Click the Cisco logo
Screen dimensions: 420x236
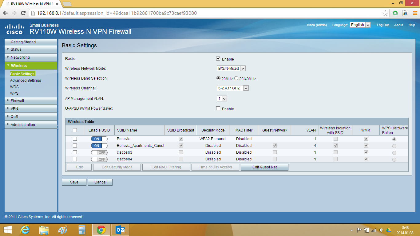click(x=14, y=29)
